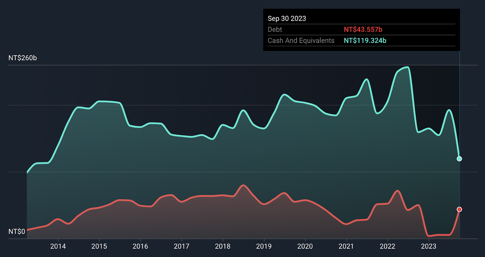The height and width of the screenshot is (257, 485).
Task: Click the Cash And Equivalents tooltip label
Action: 301,40
